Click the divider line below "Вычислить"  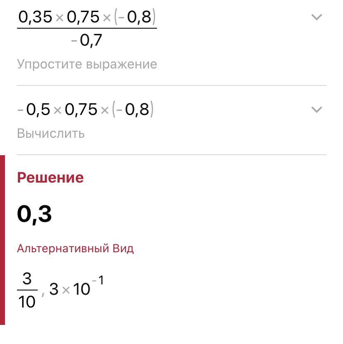coord(171,155)
